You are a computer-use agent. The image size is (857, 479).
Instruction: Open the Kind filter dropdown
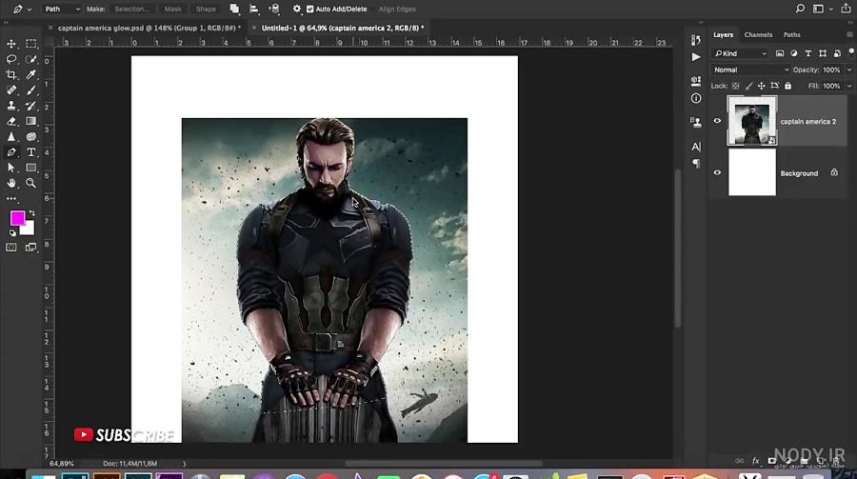pyautogui.click(x=741, y=53)
